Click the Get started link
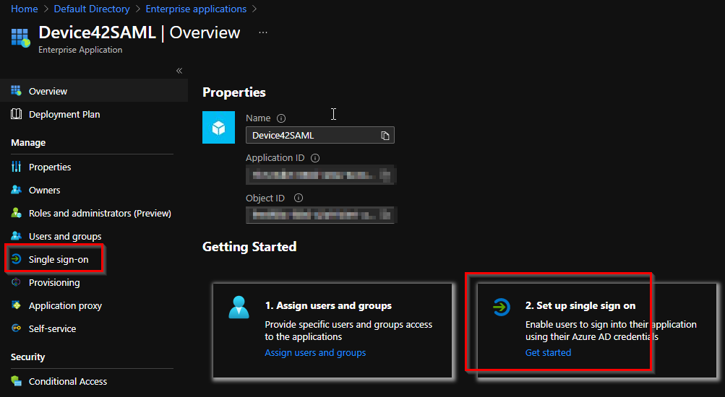Viewport: 725px width, 397px height. click(548, 352)
